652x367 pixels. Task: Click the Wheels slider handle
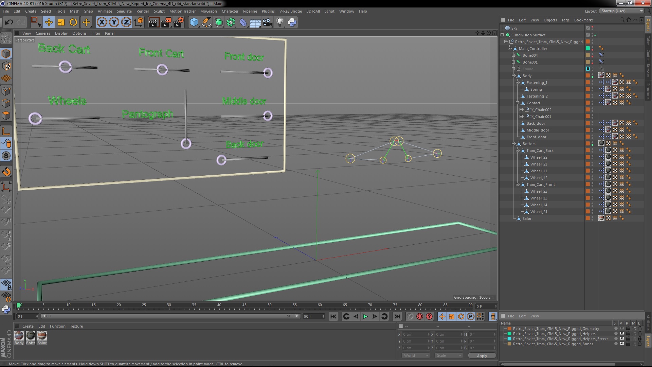(35, 119)
